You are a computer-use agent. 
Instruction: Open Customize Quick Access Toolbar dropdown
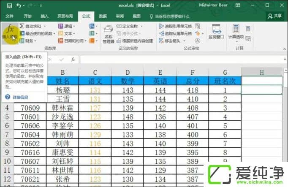[41, 5]
